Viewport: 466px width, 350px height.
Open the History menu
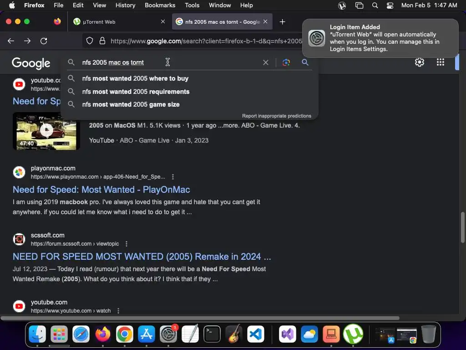(x=125, y=5)
